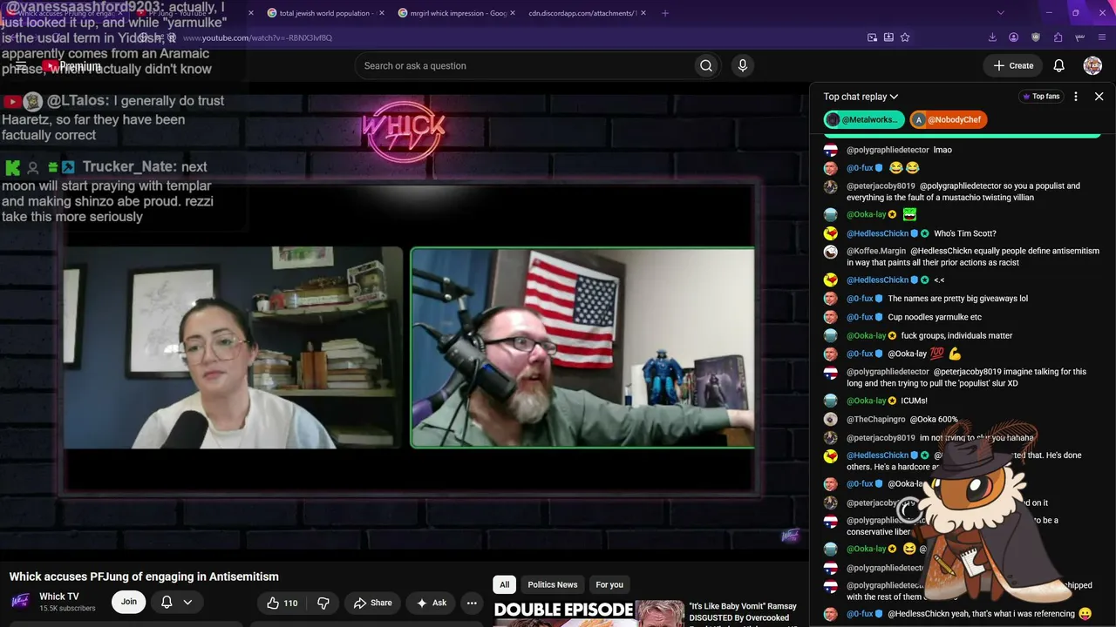Image resolution: width=1116 pixels, height=627 pixels.
Task: Click 'Cup noodles yarmulke etc' chat message
Action: (935, 317)
